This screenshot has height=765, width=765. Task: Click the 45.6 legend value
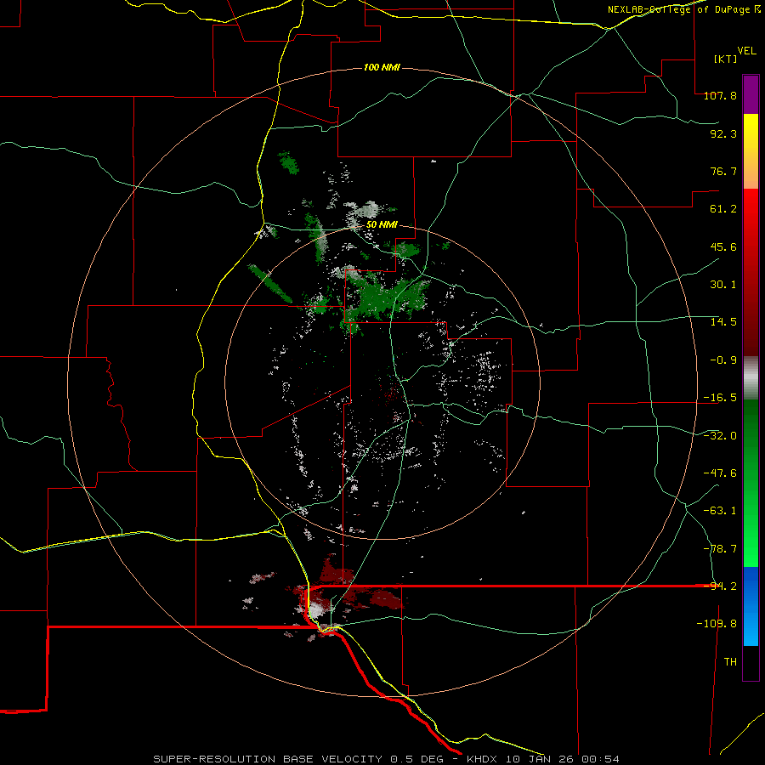(x=723, y=246)
